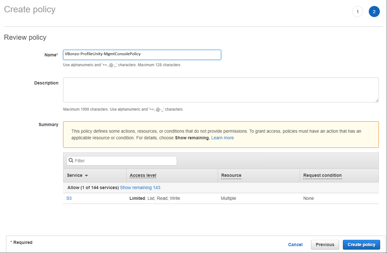The height and width of the screenshot is (253, 387).
Task: Click Show remaining 143
Action: pyautogui.click(x=140, y=187)
